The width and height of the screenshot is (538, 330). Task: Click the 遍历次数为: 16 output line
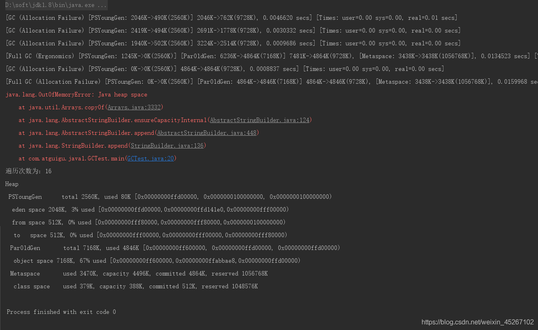tap(28, 171)
